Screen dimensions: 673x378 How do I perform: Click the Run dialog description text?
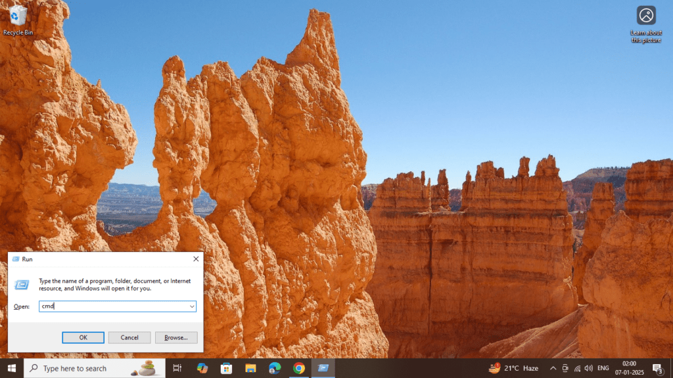tap(114, 285)
